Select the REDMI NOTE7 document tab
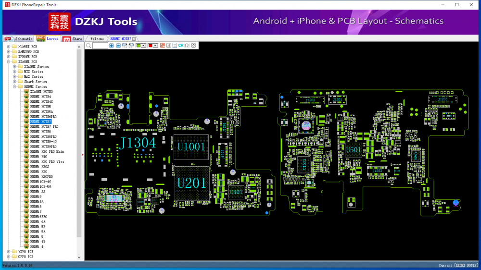The image size is (481, 270). [x=120, y=39]
